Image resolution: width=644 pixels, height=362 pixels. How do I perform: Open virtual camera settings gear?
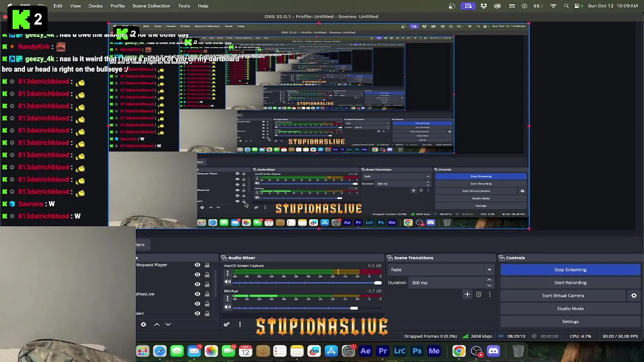pos(634,296)
